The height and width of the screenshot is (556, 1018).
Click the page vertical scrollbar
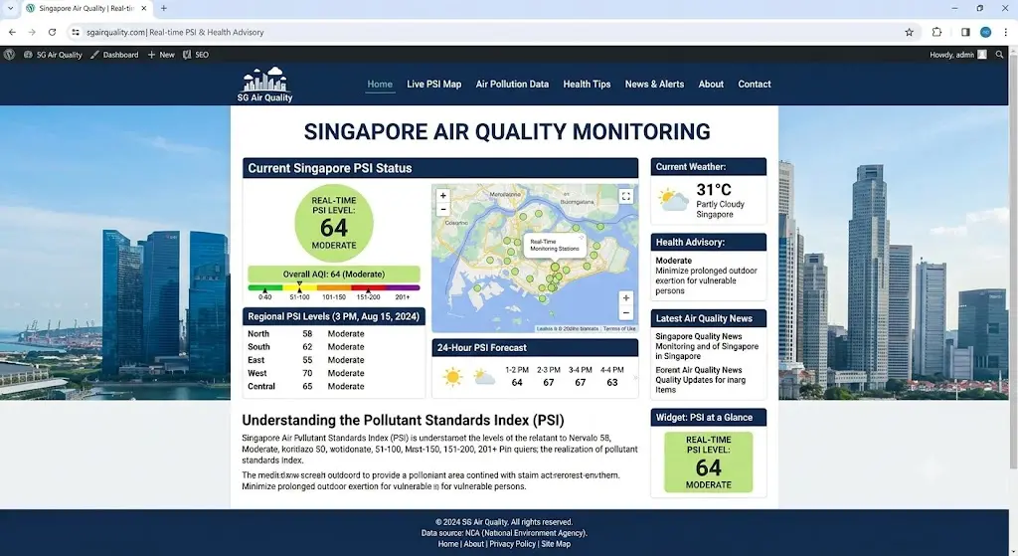pyautogui.click(x=1013, y=260)
